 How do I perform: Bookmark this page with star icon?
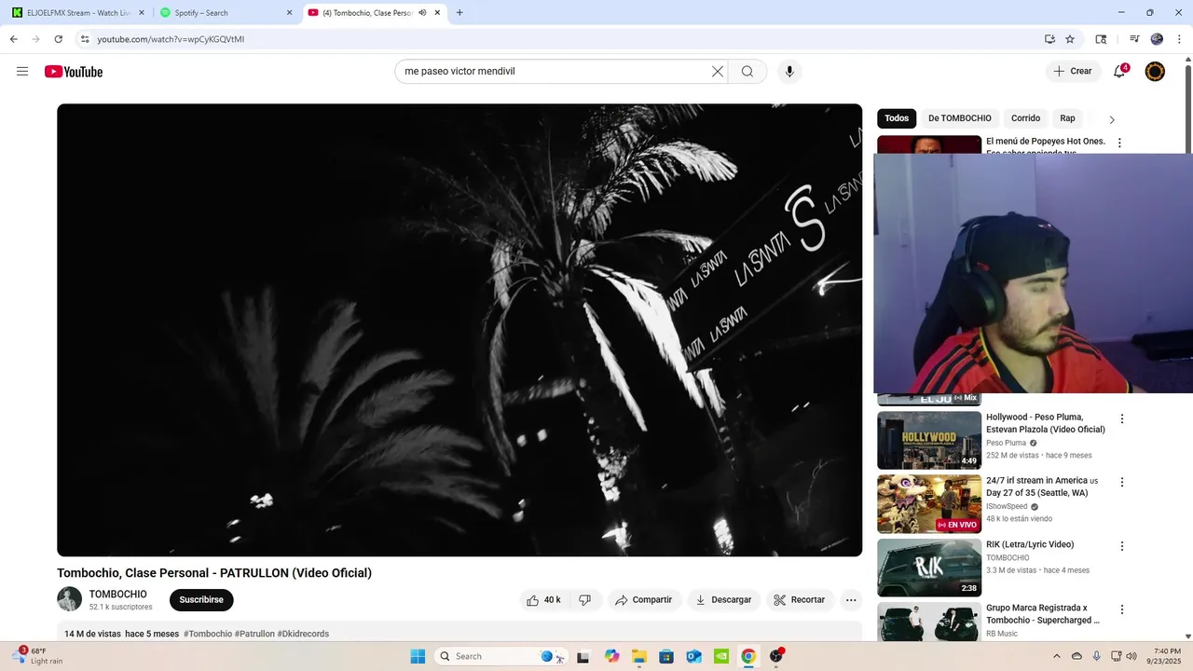click(x=1070, y=39)
